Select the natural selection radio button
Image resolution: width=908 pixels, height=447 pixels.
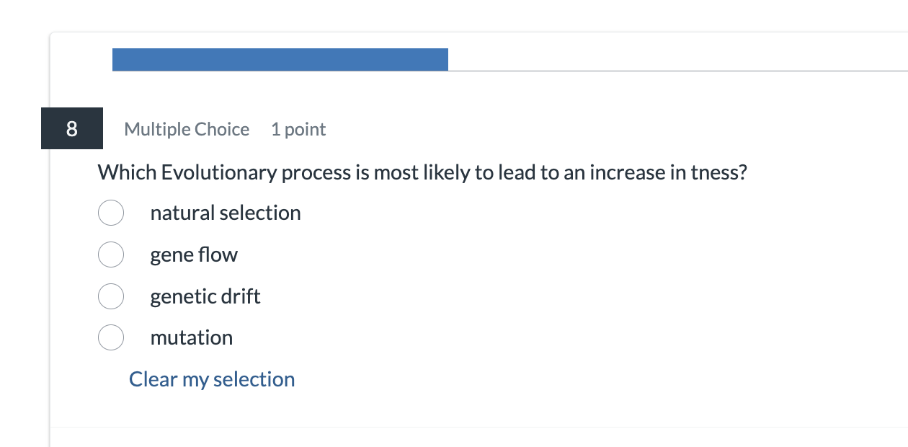click(111, 213)
